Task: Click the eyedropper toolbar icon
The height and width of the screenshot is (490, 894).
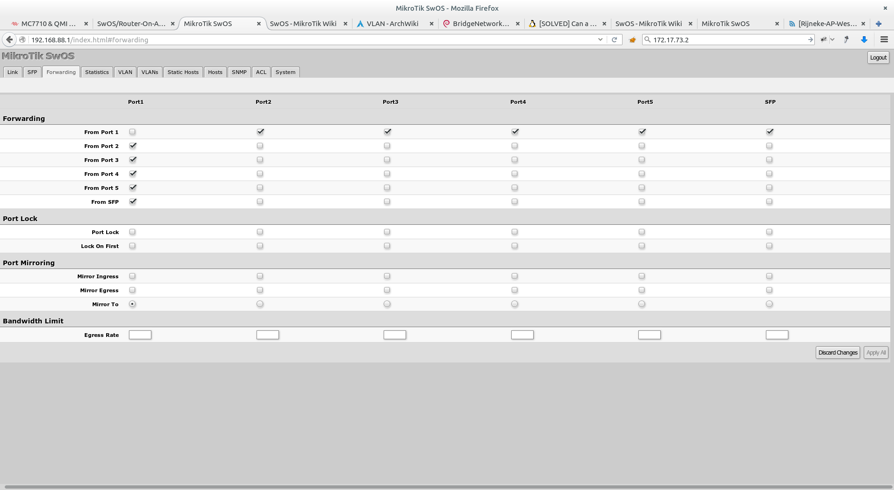Action: [x=846, y=40]
